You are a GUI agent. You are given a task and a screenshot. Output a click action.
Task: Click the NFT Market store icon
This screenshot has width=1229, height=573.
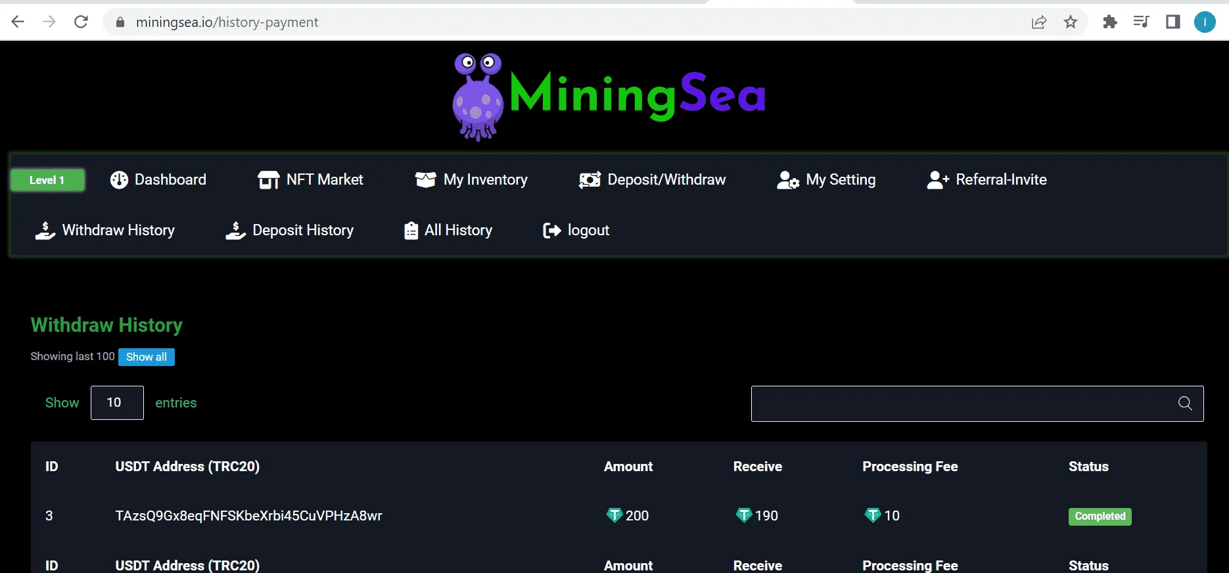[268, 180]
